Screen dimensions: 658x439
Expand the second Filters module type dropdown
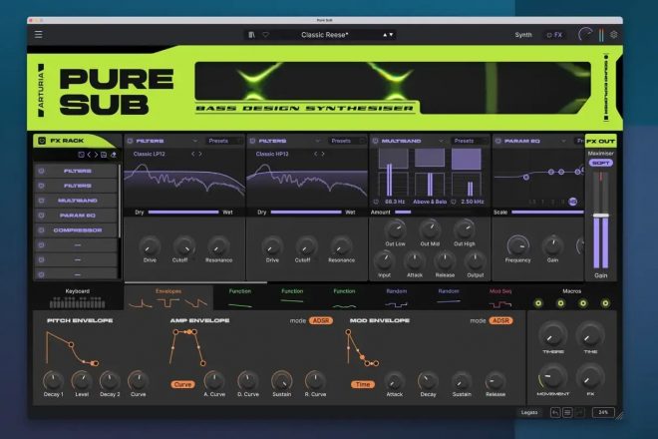317,141
